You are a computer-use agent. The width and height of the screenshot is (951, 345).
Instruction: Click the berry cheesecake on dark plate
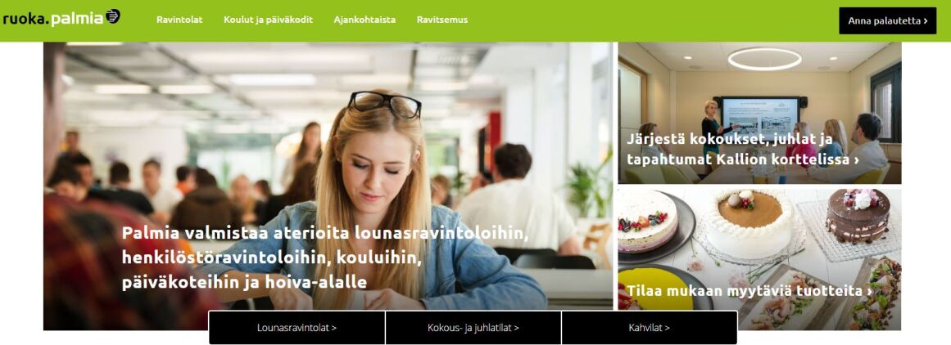[647, 220]
